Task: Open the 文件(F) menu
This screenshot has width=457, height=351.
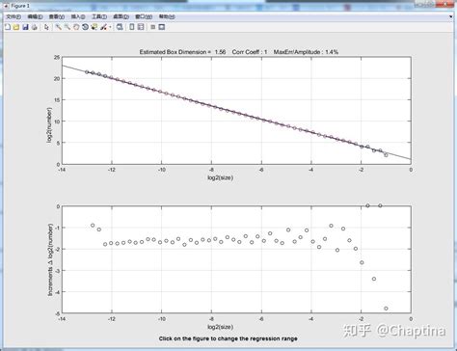Action: [13, 16]
